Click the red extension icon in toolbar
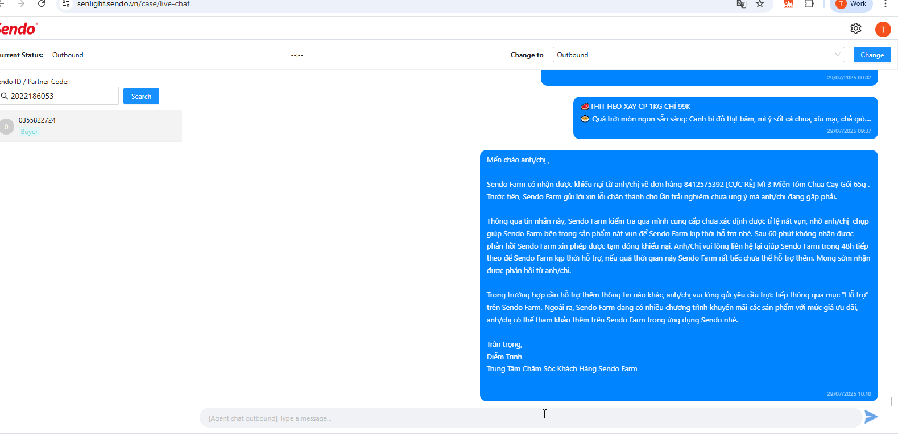 (x=788, y=4)
